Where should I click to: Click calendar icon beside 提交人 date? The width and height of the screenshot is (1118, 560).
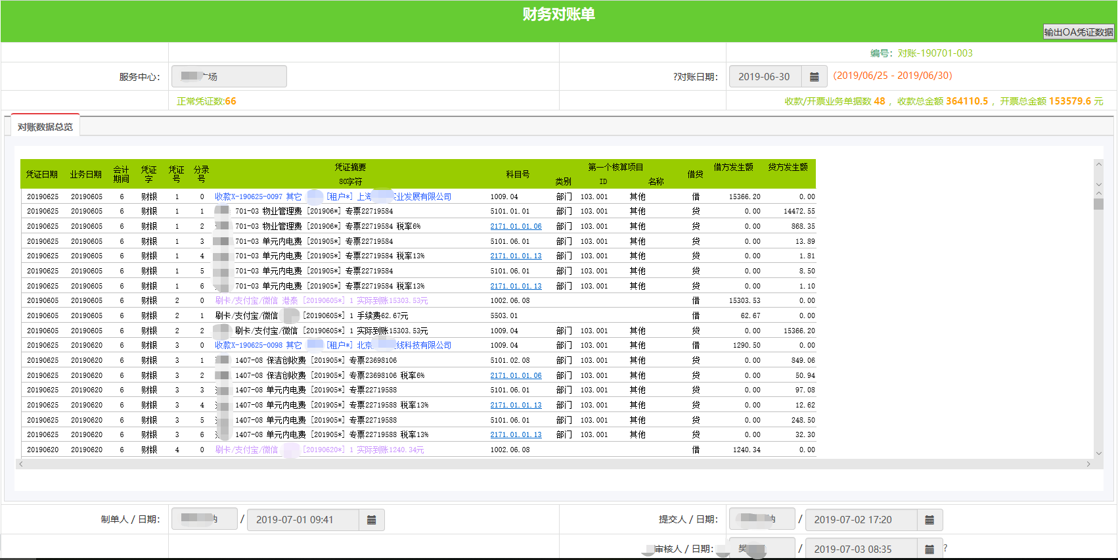point(929,520)
